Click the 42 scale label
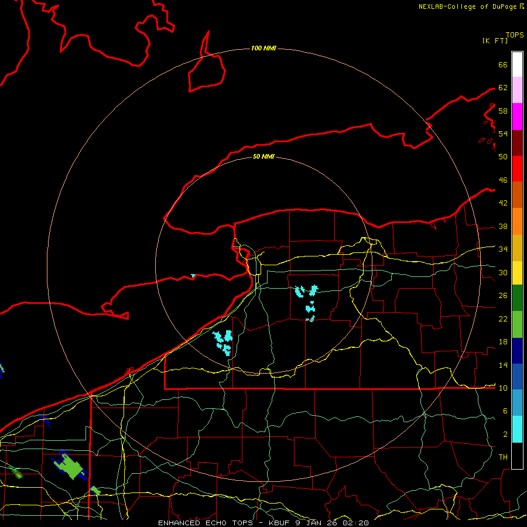The width and height of the screenshot is (527, 527). (x=503, y=203)
